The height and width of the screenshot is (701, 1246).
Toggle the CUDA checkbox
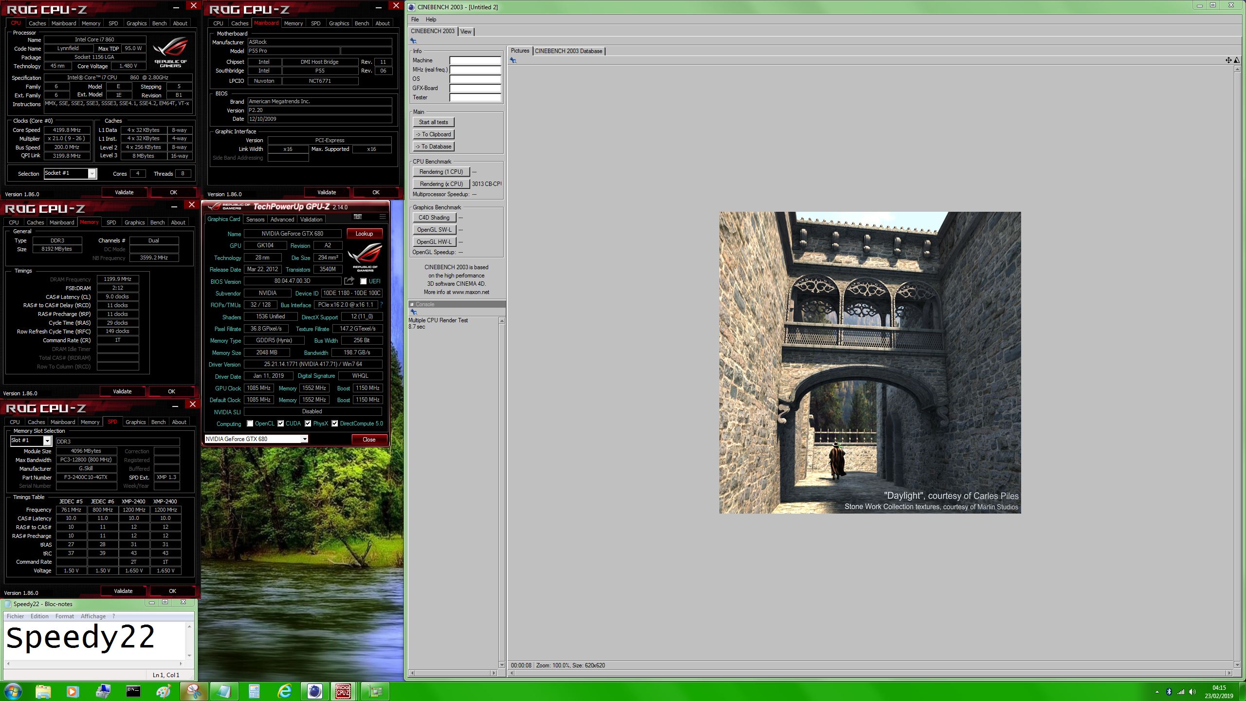click(281, 424)
